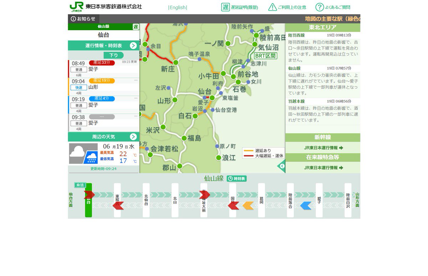
Task: Select 陸前白沢 station on the line diagram
Action: [x=348, y=200]
